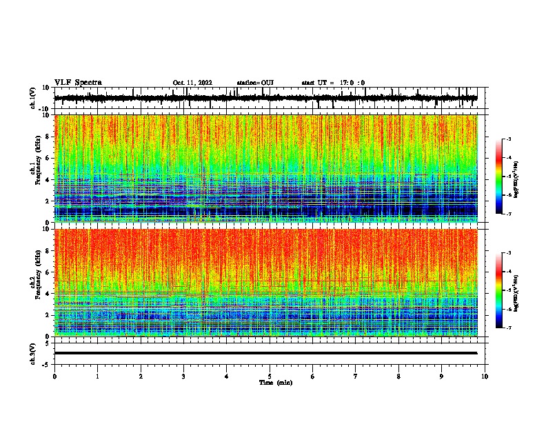Click the "6" kHz tick on ch.1 spectrogram
This screenshot has height=422, width=546.
48,158
